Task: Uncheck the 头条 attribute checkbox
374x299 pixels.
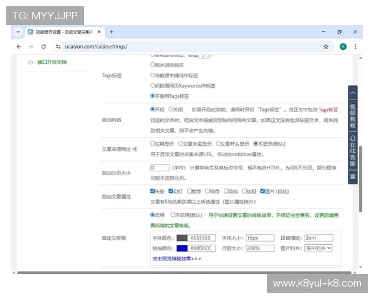Action: coord(153,191)
